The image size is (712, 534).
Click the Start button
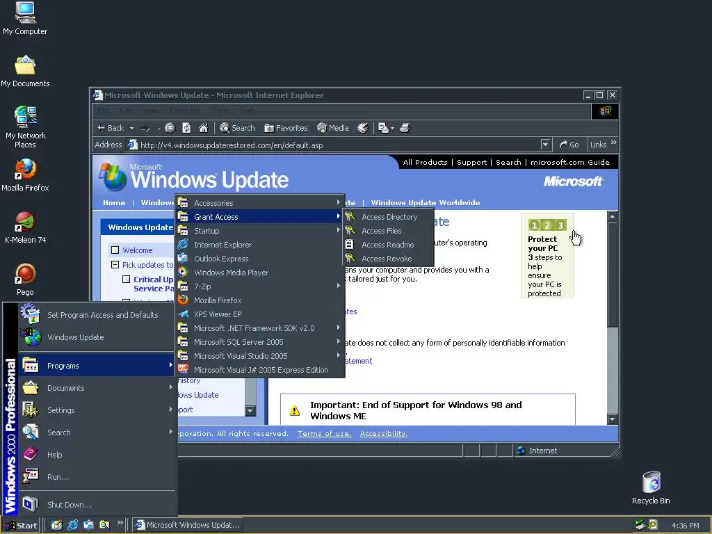pyautogui.click(x=21, y=526)
